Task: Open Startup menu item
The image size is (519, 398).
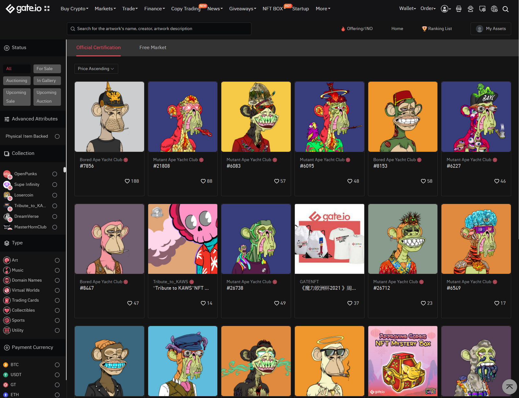Action: (300, 9)
